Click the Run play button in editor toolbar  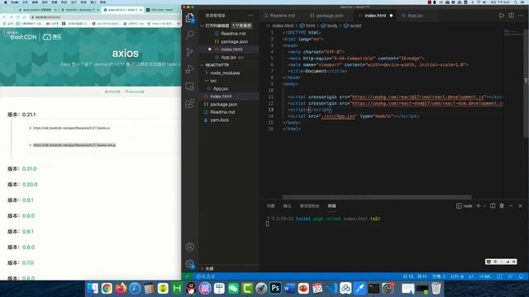coord(502,16)
